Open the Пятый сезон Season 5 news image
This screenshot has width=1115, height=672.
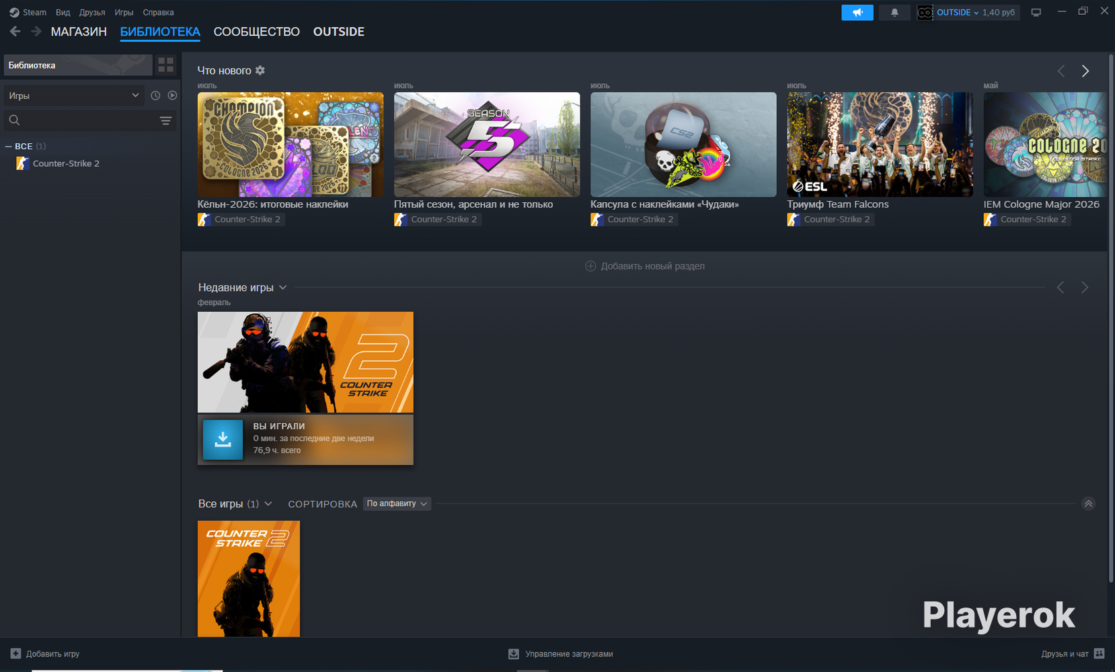[x=487, y=144]
